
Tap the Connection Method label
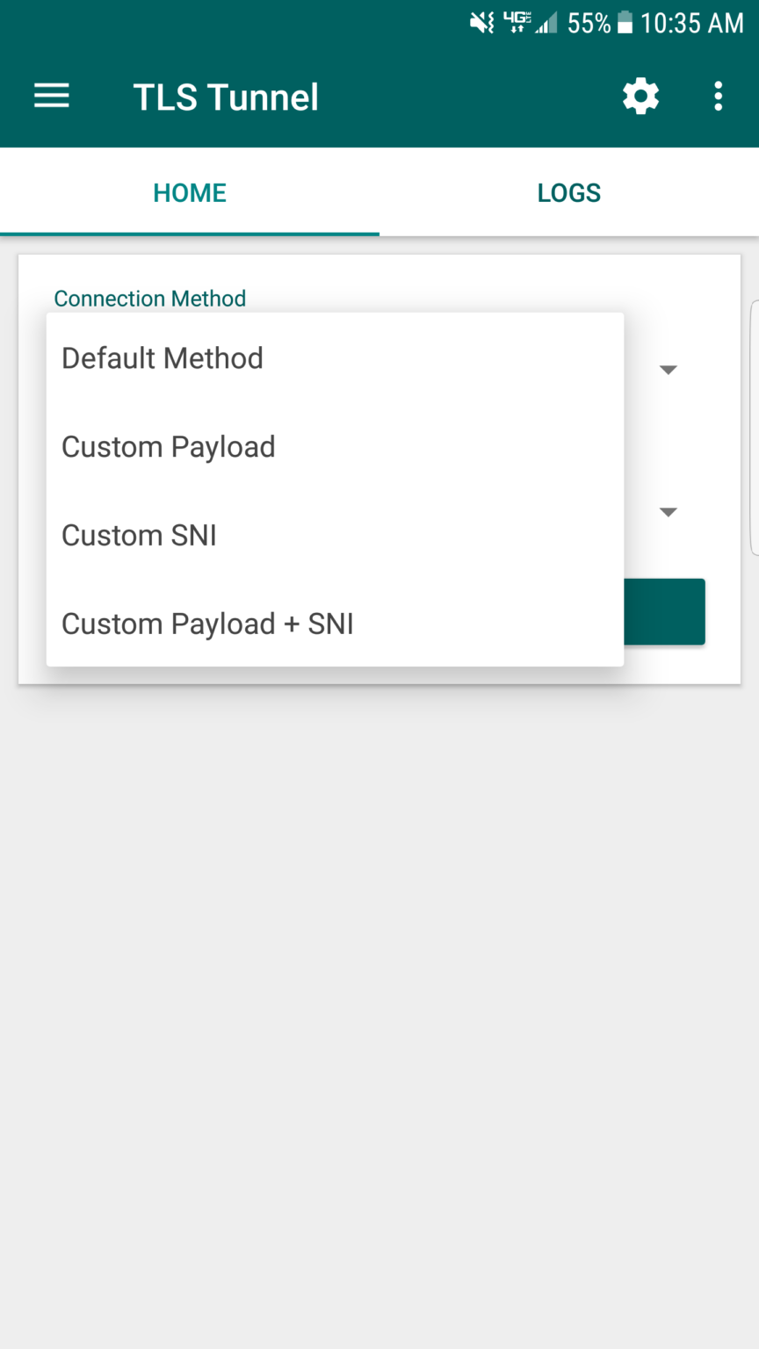pos(149,299)
